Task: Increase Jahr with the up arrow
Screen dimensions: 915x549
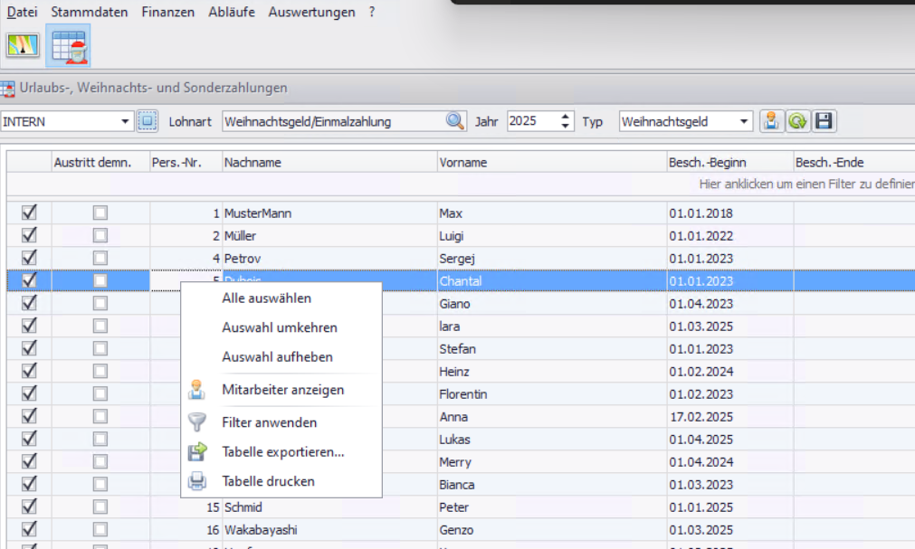Action: pos(565,117)
